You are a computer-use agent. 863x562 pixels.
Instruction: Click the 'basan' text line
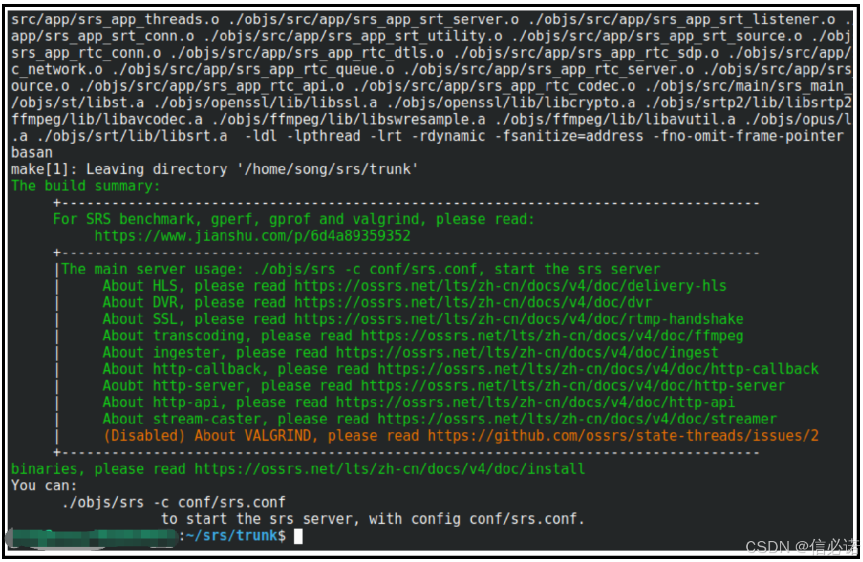click(x=32, y=153)
